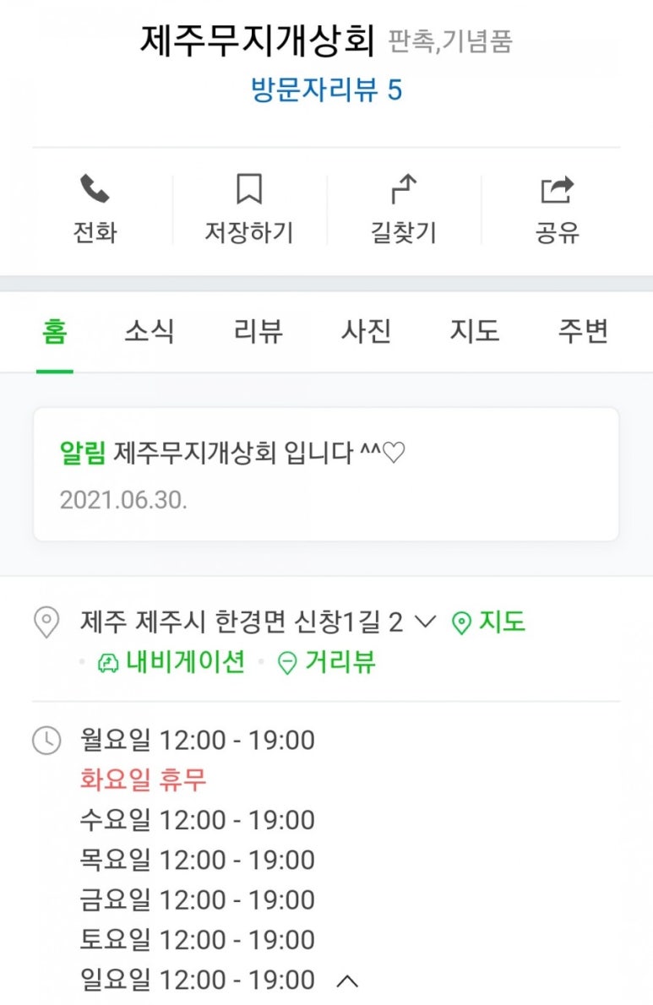
Task: Tap the directions arrow icon
Action: (404, 189)
